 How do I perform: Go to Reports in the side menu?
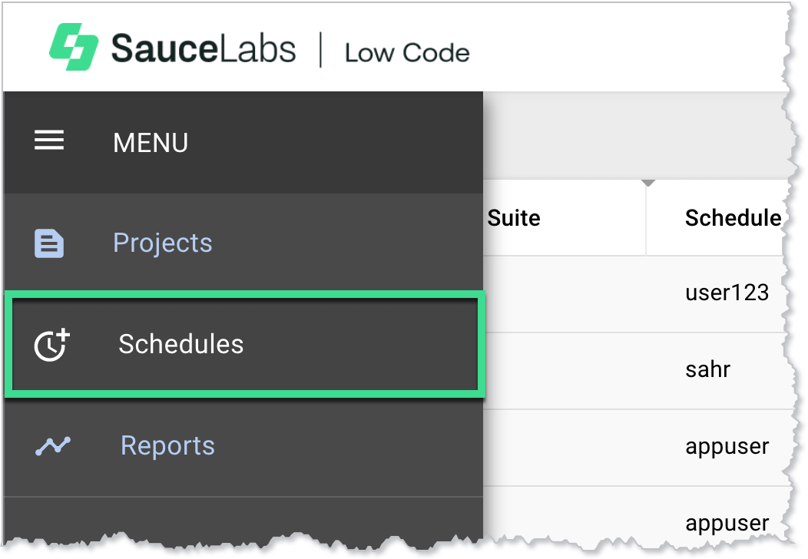167,446
